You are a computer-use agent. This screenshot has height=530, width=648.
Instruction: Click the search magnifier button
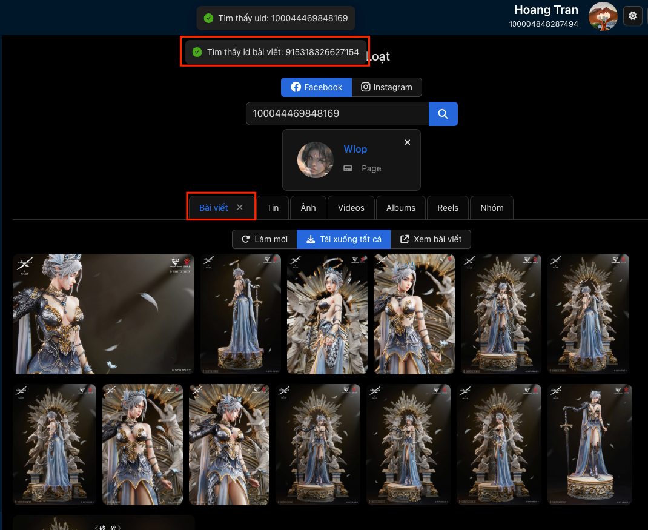coord(443,114)
